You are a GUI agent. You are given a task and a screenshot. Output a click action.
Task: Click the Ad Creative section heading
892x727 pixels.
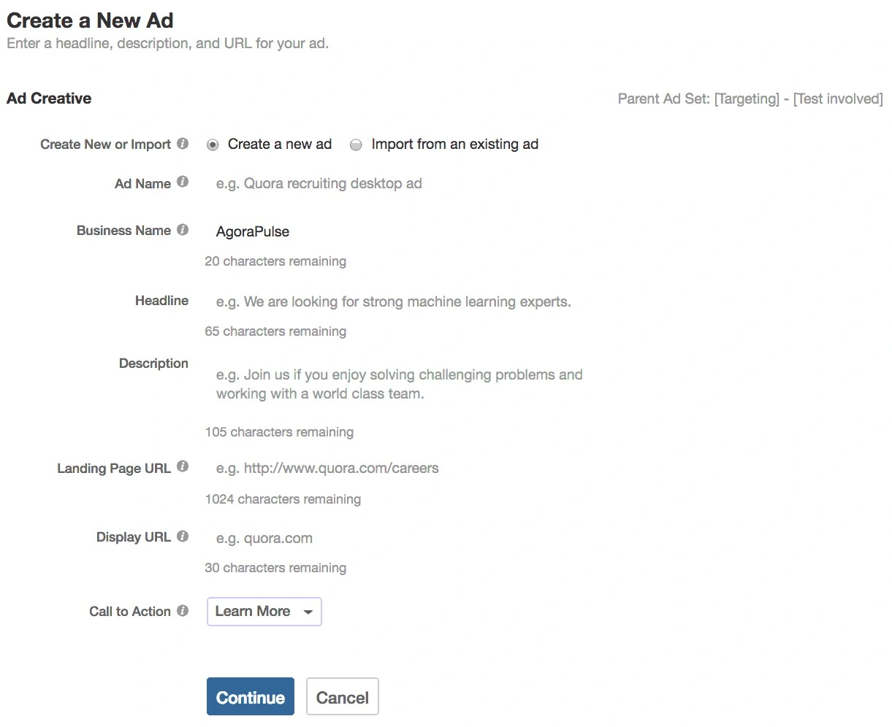[48, 99]
